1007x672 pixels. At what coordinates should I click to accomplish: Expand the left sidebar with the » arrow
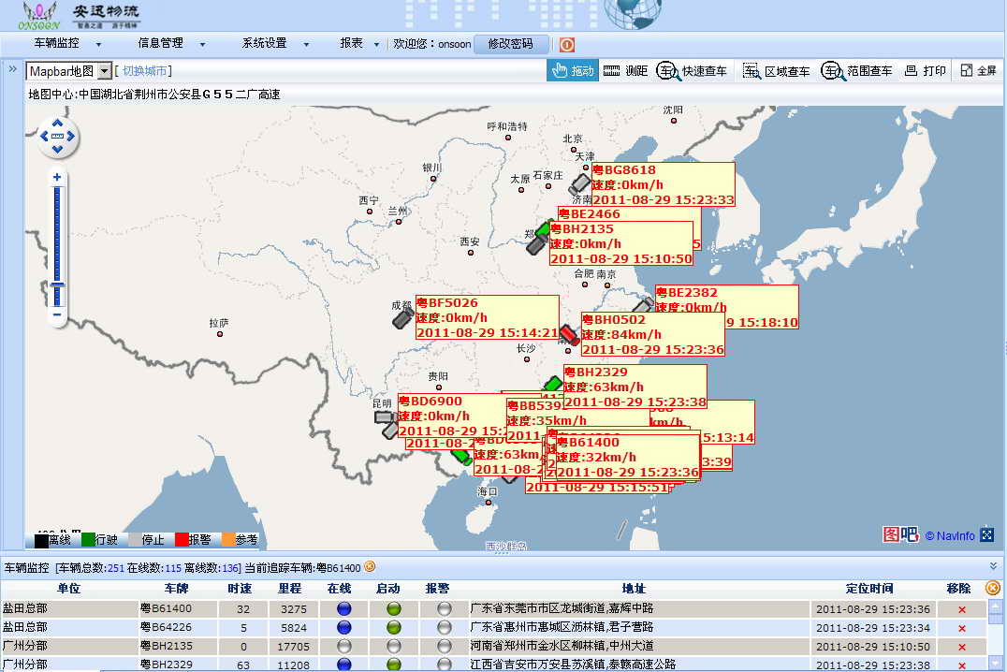tap(12, 68)
